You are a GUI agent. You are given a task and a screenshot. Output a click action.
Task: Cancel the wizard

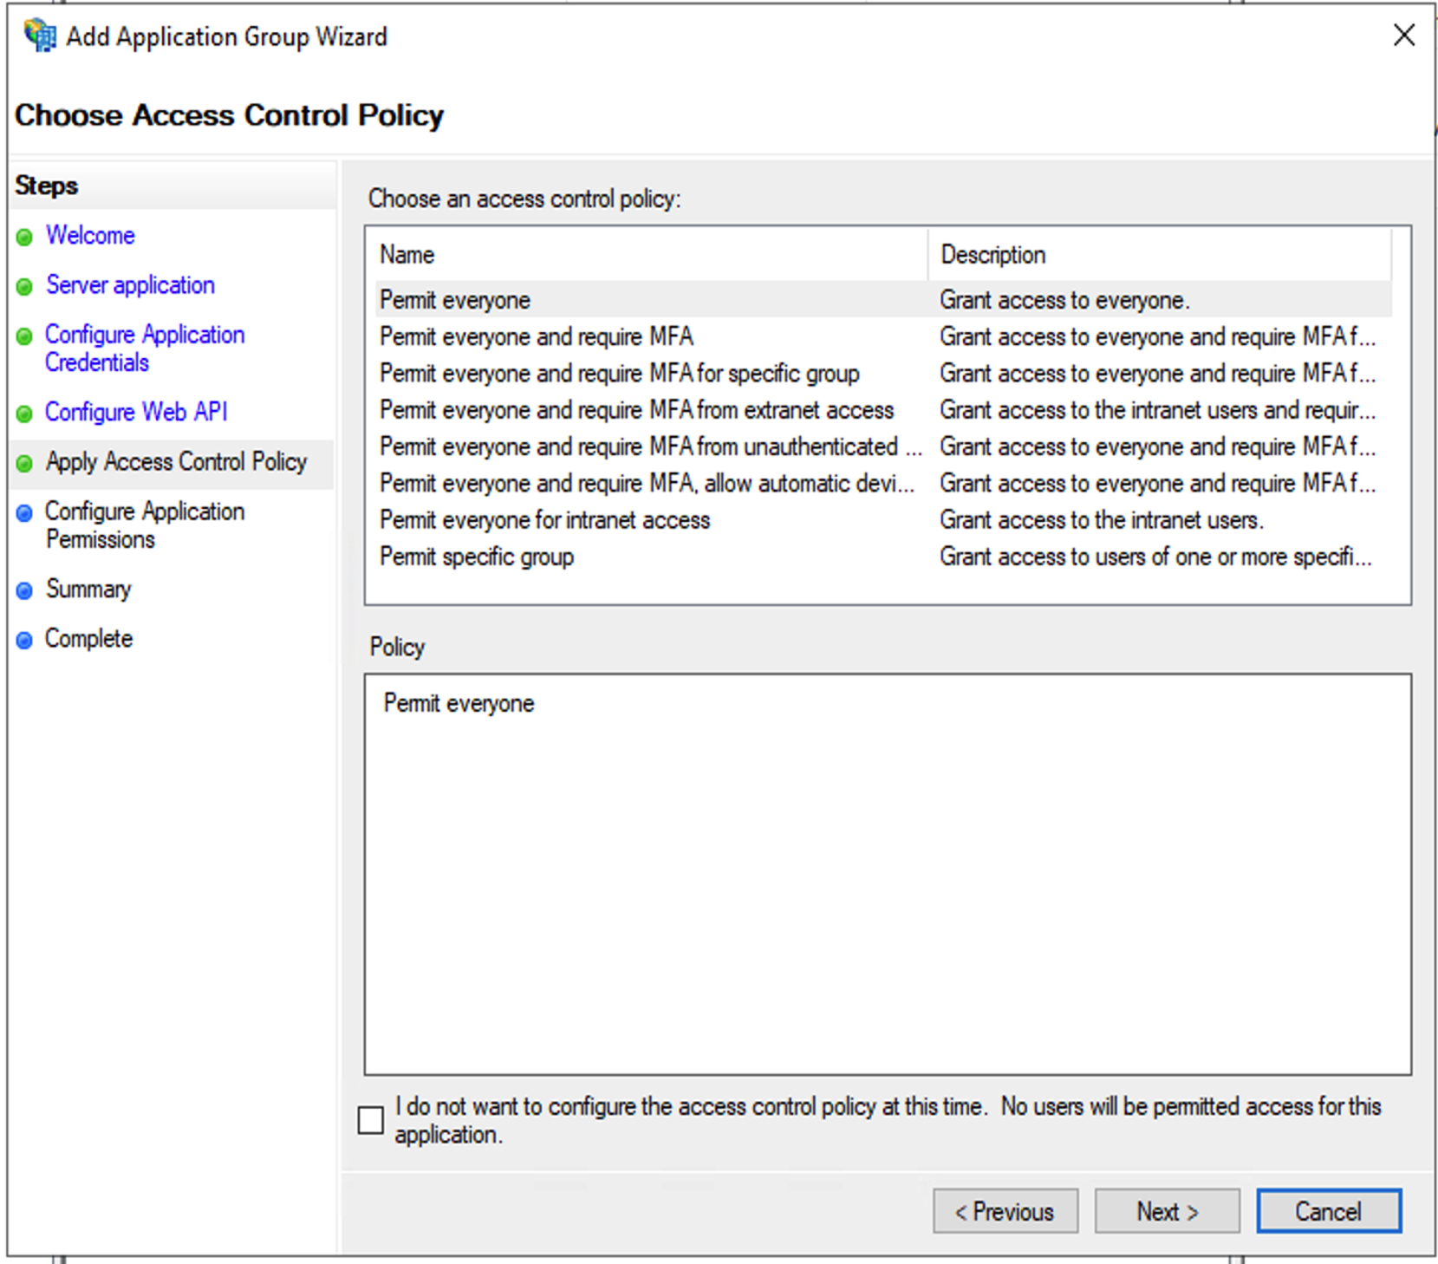pos(1328,1211)
